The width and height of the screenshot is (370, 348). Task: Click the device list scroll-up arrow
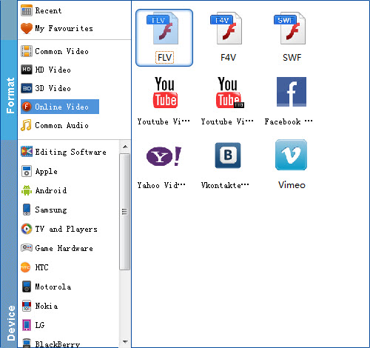(125, 147)
